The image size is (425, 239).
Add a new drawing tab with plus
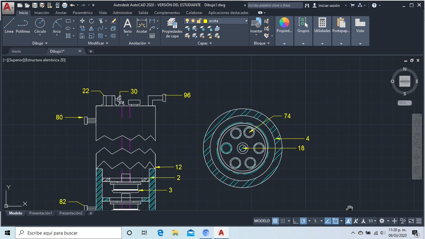pos(91,51)
